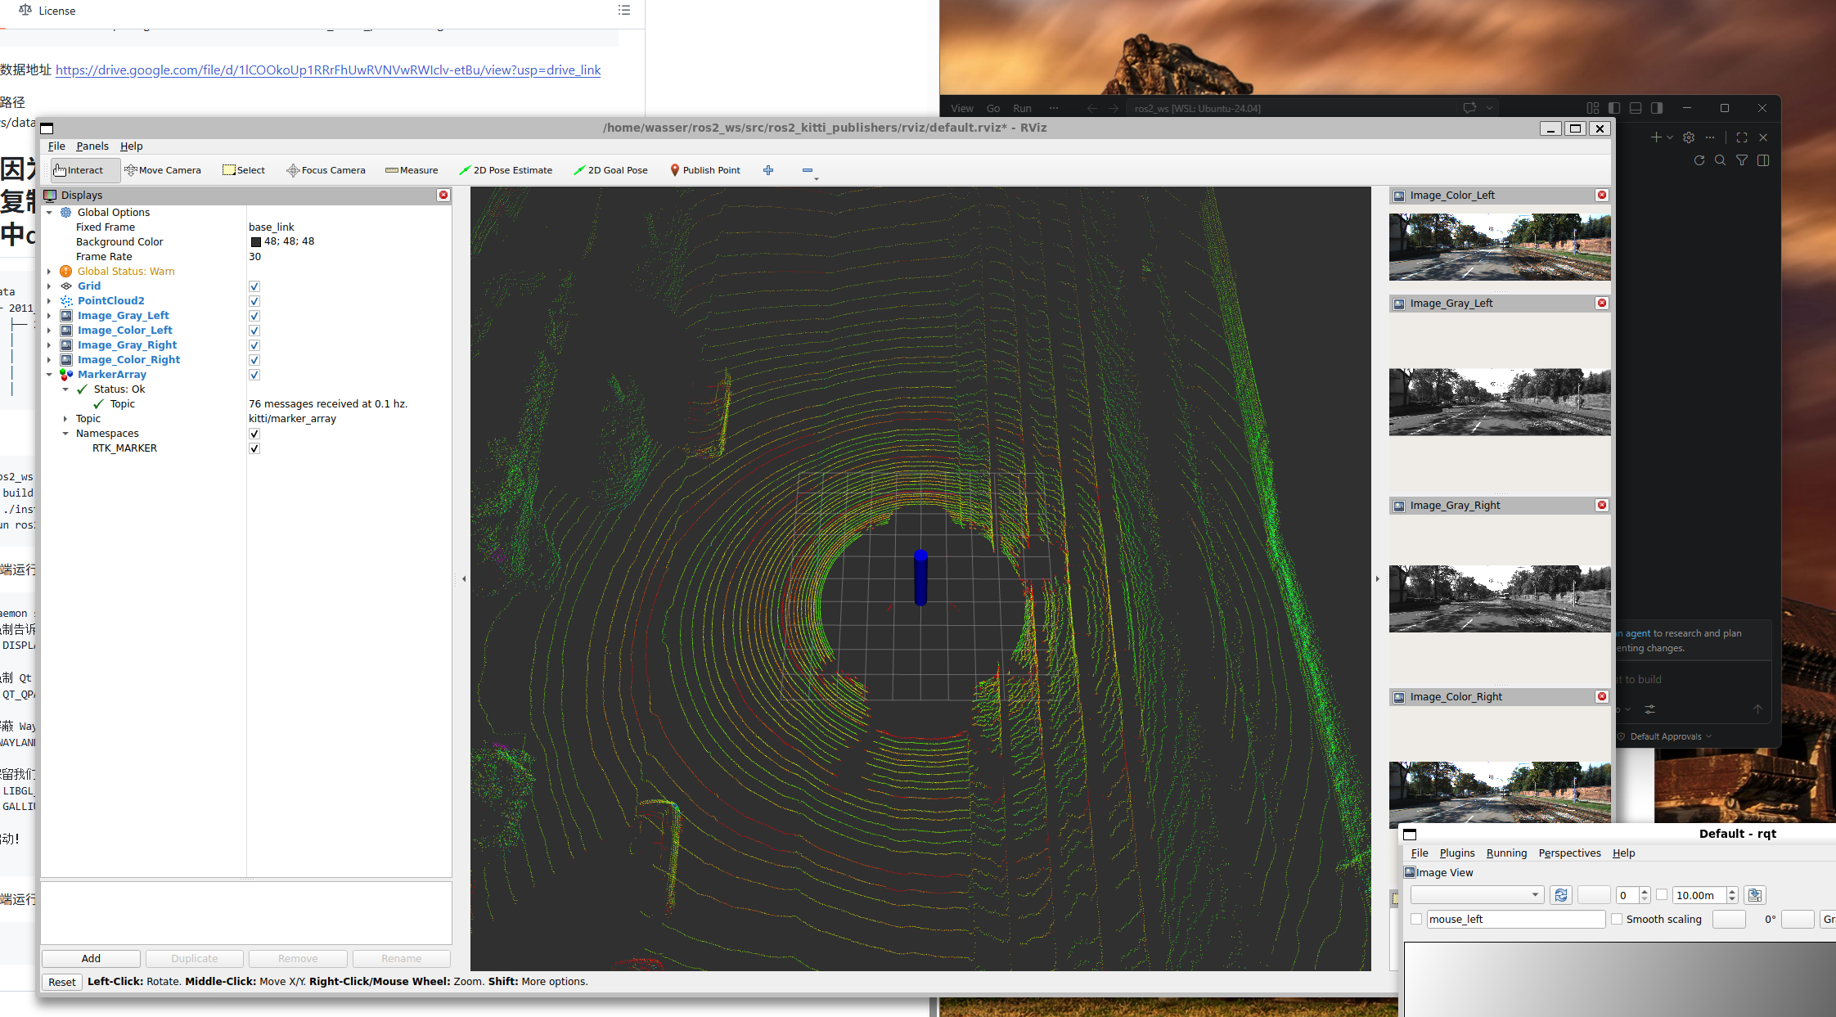Click the send arrow in VS Code chat
This screenshot has height=1017, width=1836.
(1757, 709)
